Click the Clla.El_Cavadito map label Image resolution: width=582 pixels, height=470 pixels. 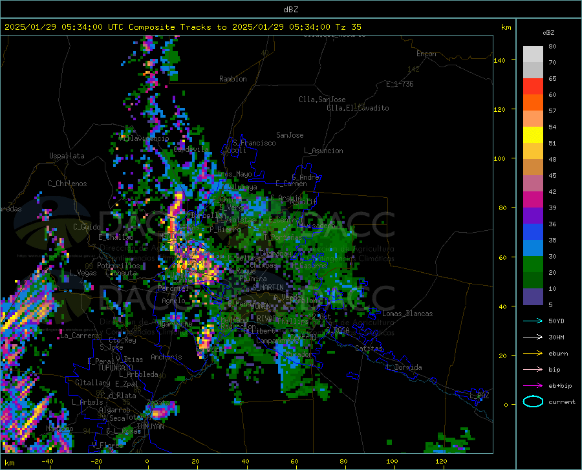click(x=358, y=108)
